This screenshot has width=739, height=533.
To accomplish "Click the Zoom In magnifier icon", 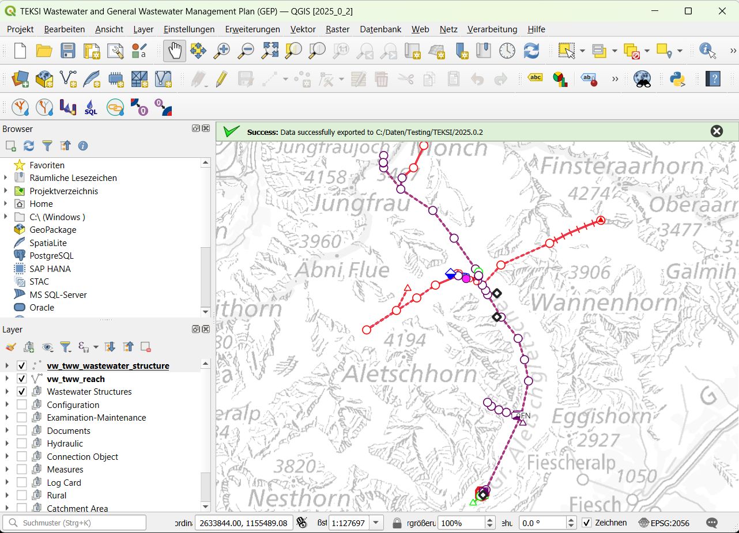I will point(221,51).
